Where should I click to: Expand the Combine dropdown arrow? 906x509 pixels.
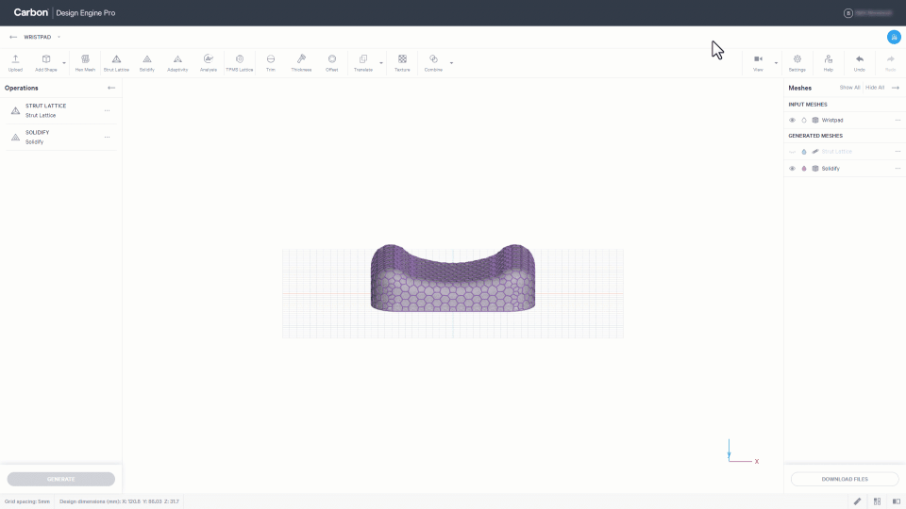[x=451, y=63]
